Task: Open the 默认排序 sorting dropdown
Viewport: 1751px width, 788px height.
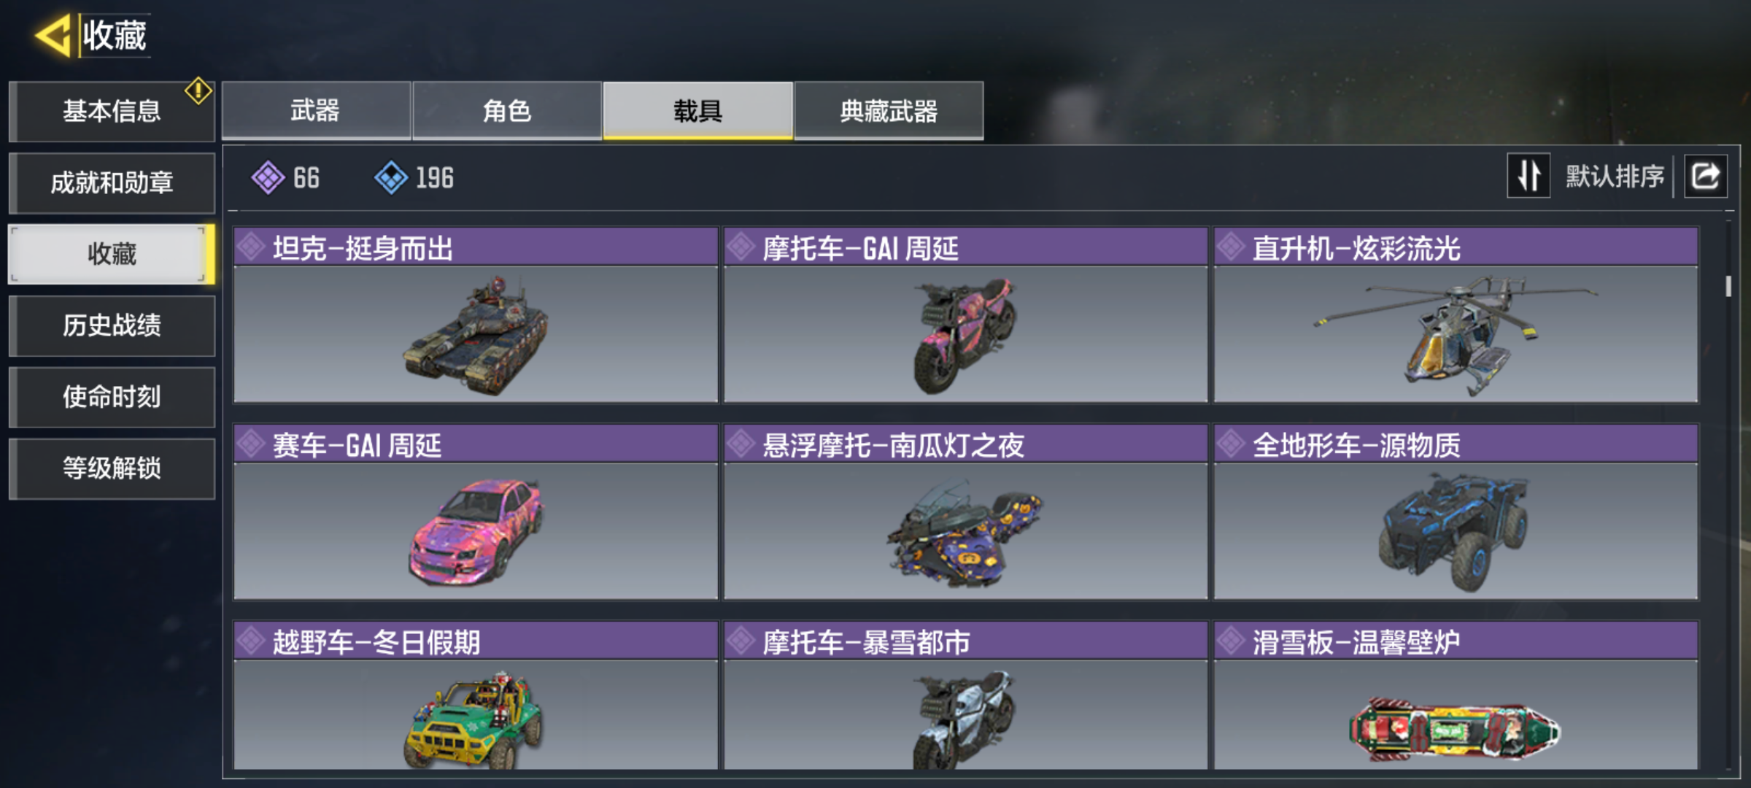Action: [1615, 177]
